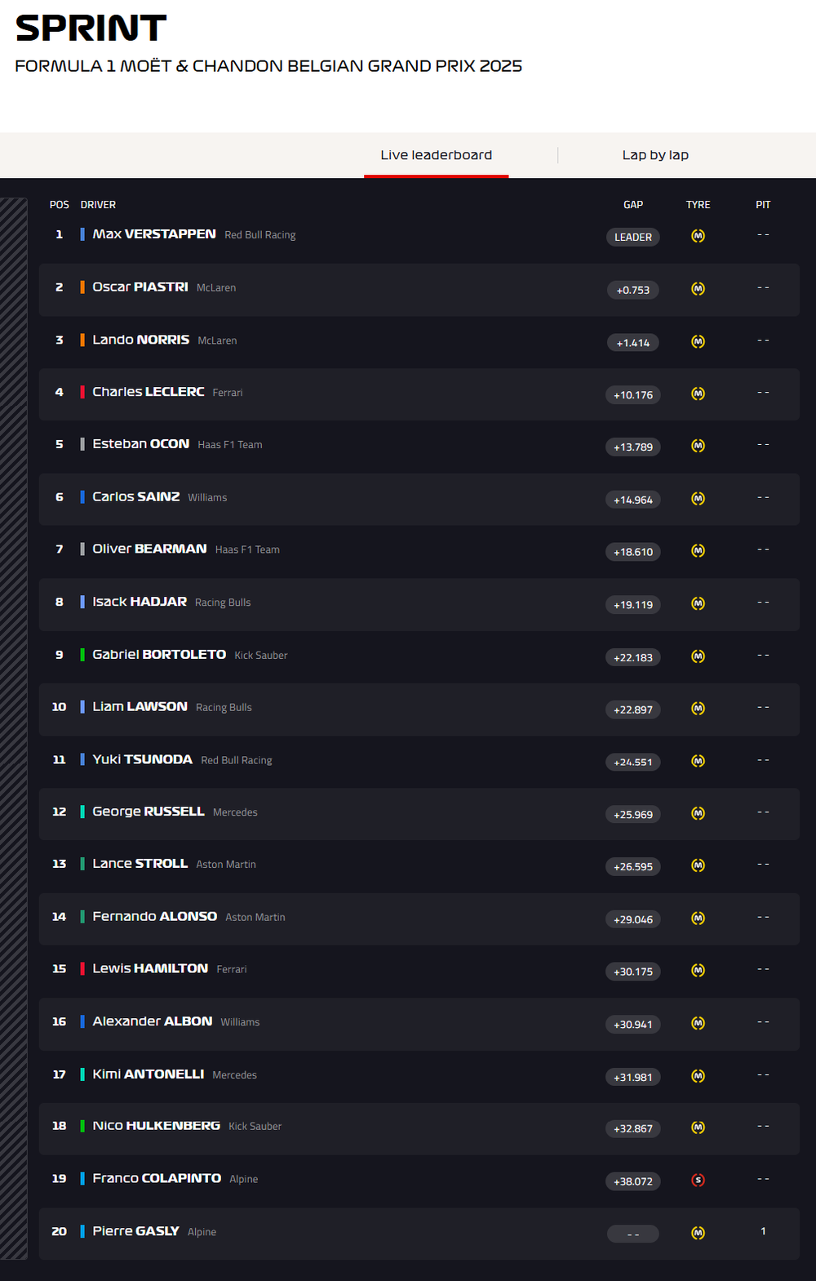Open Lando Norris driver entry
The height and width of the screenshot is (1281, 816).
coord(141,340)
